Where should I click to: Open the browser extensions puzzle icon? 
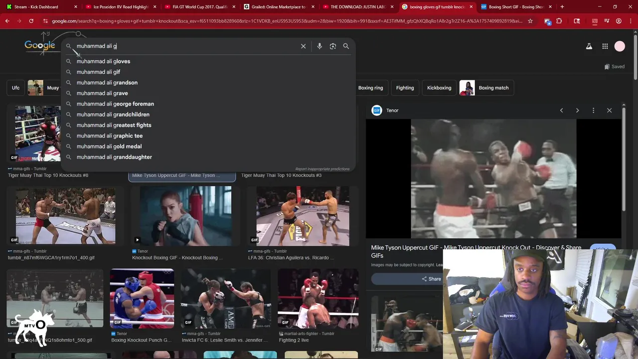point(559,21)
